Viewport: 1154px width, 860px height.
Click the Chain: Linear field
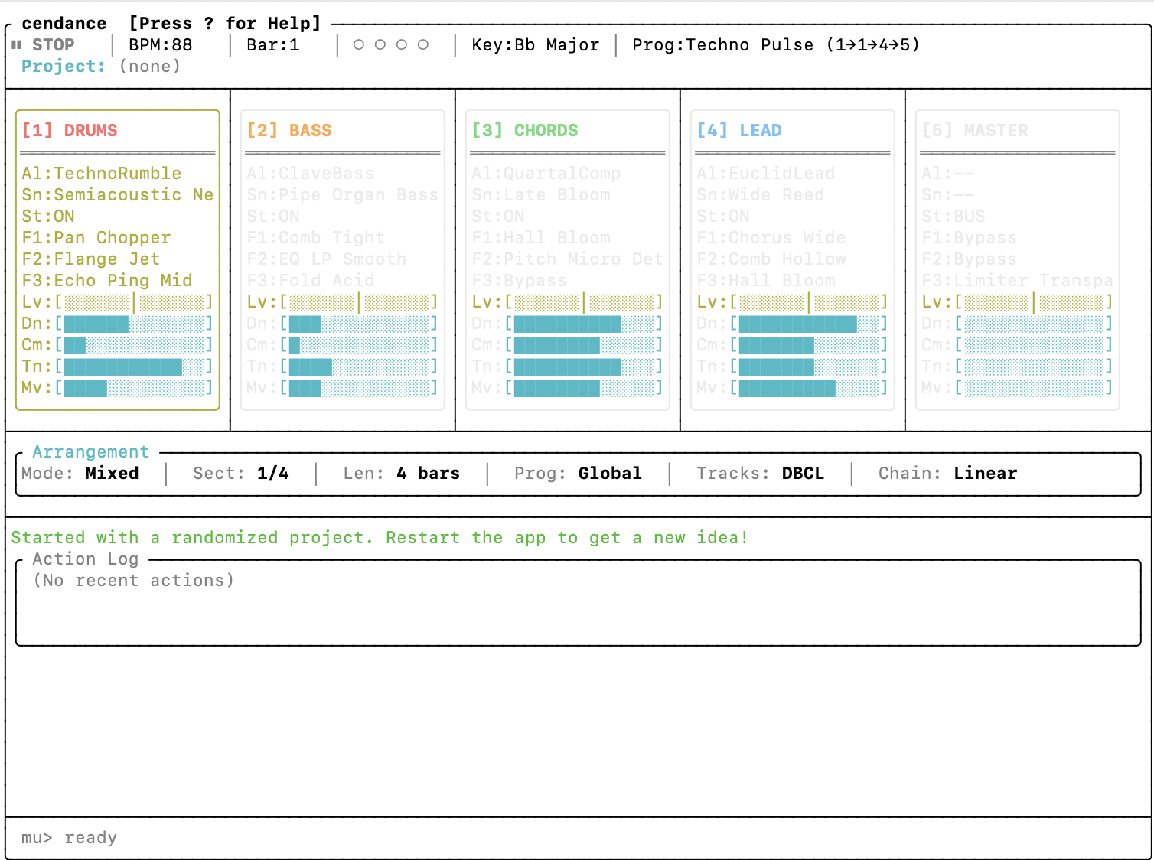click(948, 474)
